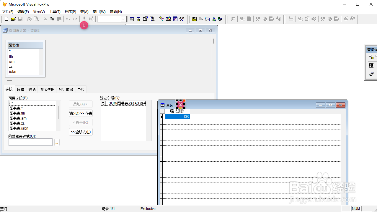This screenshot has width=377, height=212.
Task: Click the Redo arrow icon
Action: point(75,19)
